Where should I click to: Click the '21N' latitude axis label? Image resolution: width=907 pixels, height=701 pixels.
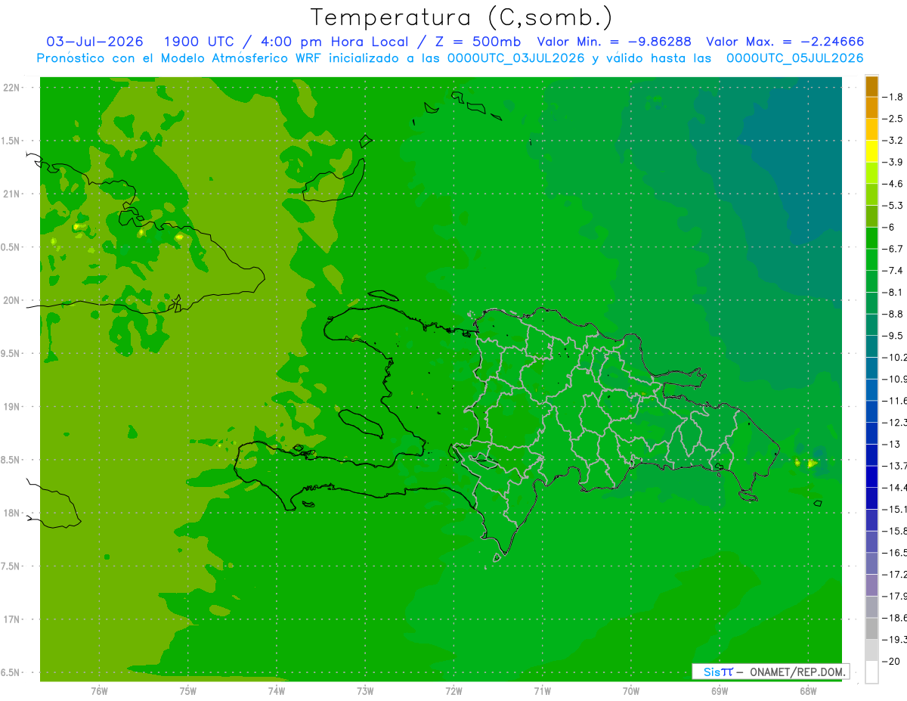tap(11, 194)
